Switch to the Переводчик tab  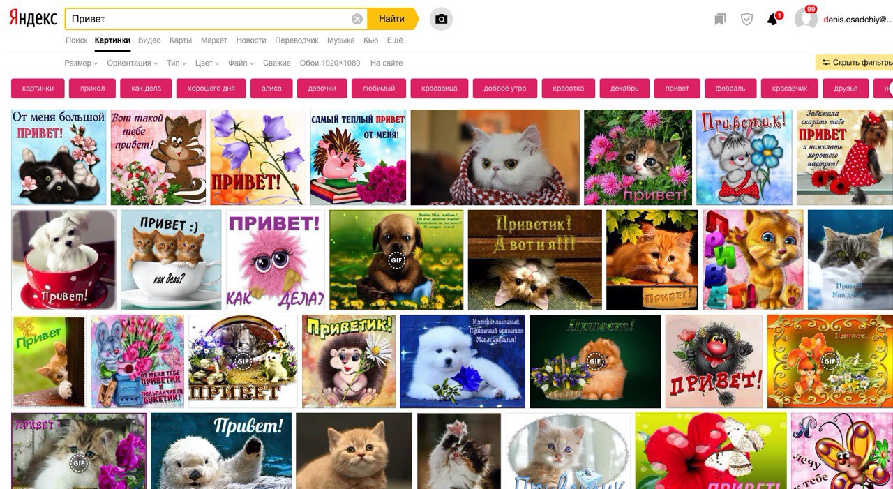click(297, 40)
